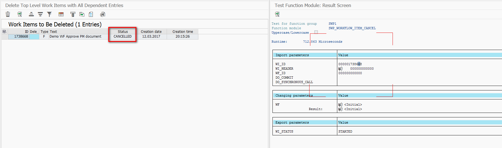Click the Change Layout grid icon
The image size is (502, 148).
(x=61, y=14)
